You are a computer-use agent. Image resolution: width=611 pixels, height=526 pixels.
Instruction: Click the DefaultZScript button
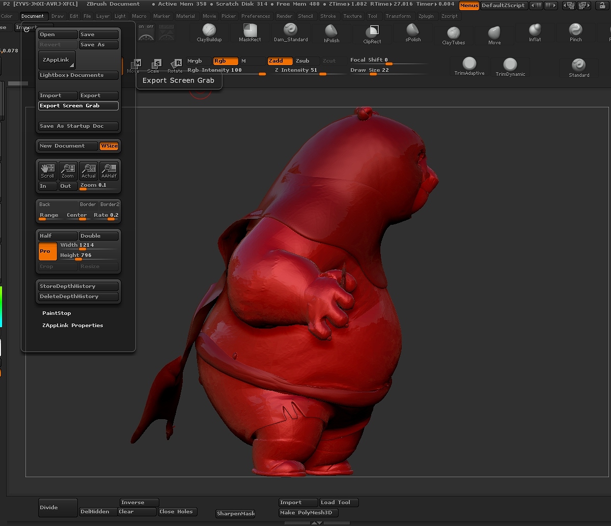[x=504, y=6]
